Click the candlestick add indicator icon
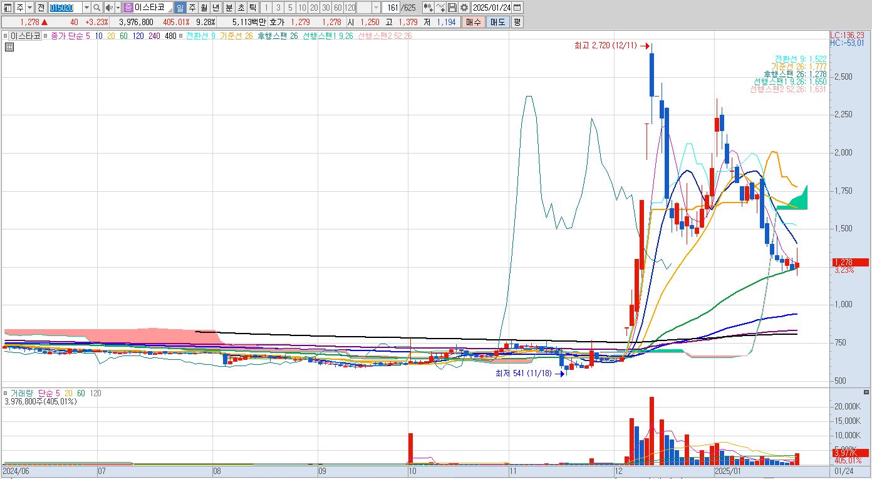Screen dimensions: 872x479 tap(428, 8)
